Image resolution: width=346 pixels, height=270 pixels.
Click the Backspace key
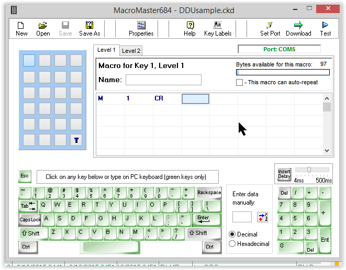pyautogui.click(x=209, y=193)
